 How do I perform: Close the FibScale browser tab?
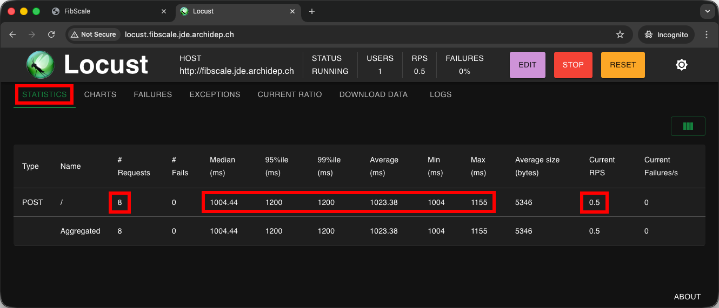(164, 11)
